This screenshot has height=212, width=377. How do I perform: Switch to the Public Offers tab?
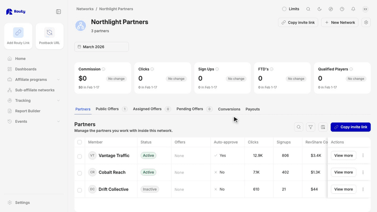[111, 109]
